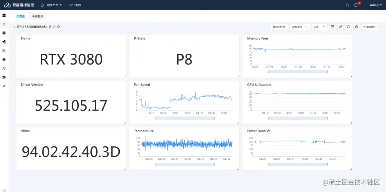Click the Vbios panel resize corner handle

(125, 169)
